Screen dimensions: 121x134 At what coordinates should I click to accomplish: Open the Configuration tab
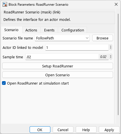(73, 30)
